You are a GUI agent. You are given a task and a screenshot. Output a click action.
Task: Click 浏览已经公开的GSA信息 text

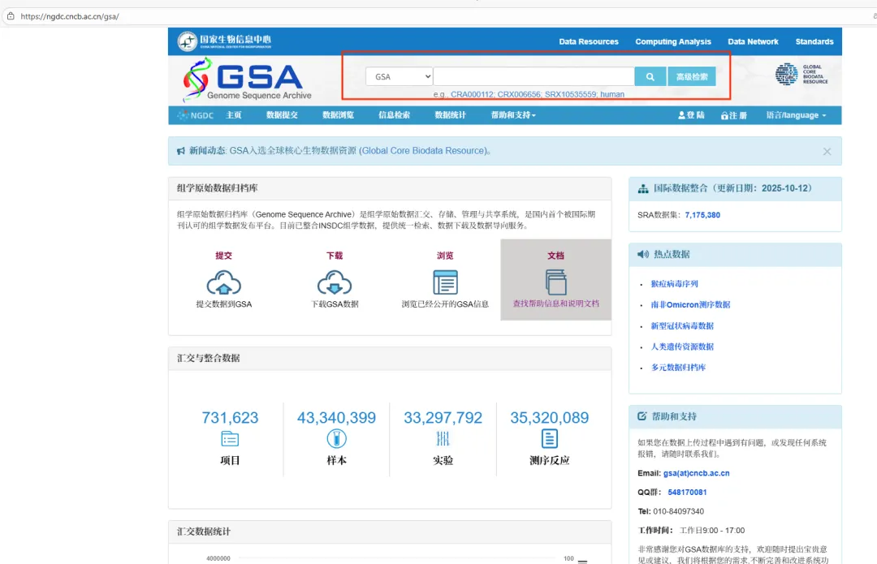coord(445,304)
